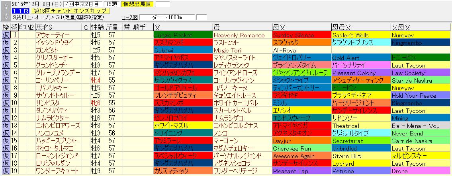Click the Sadler's Wells cell
The width and height of the screenshot is (452, 176).
(361, 35)
